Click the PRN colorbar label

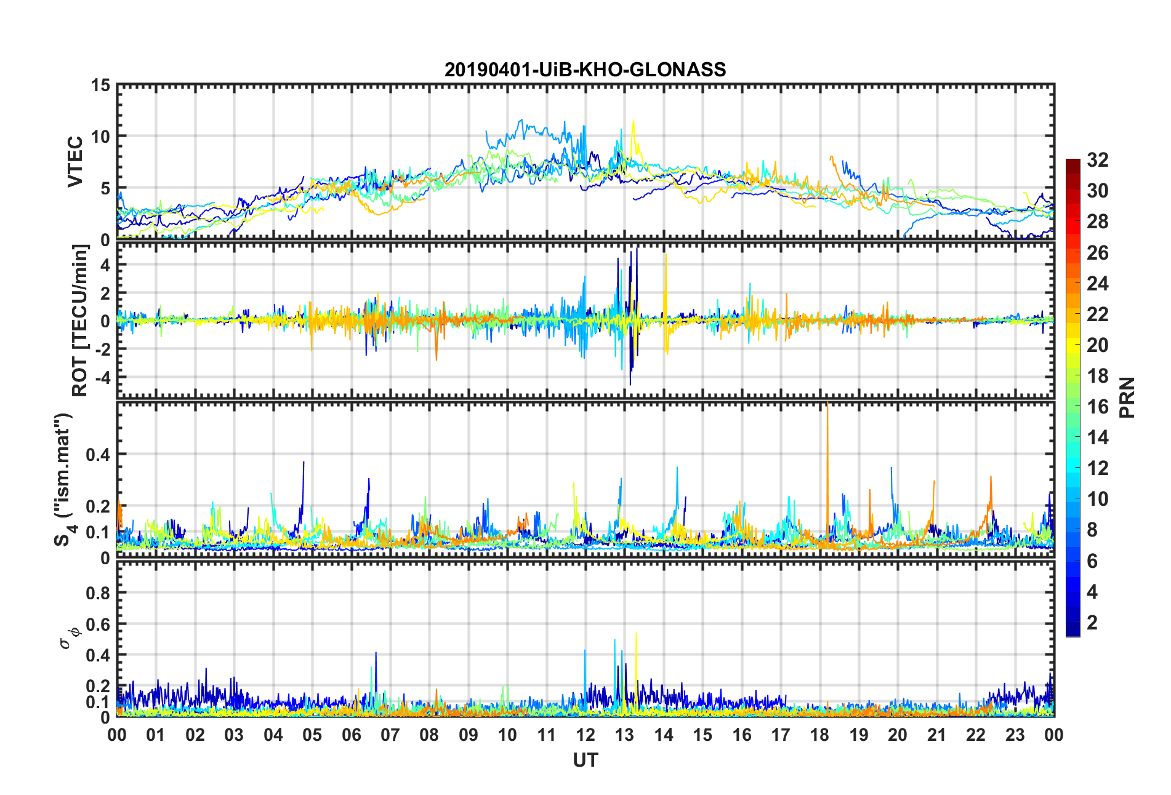[1127, 397]
